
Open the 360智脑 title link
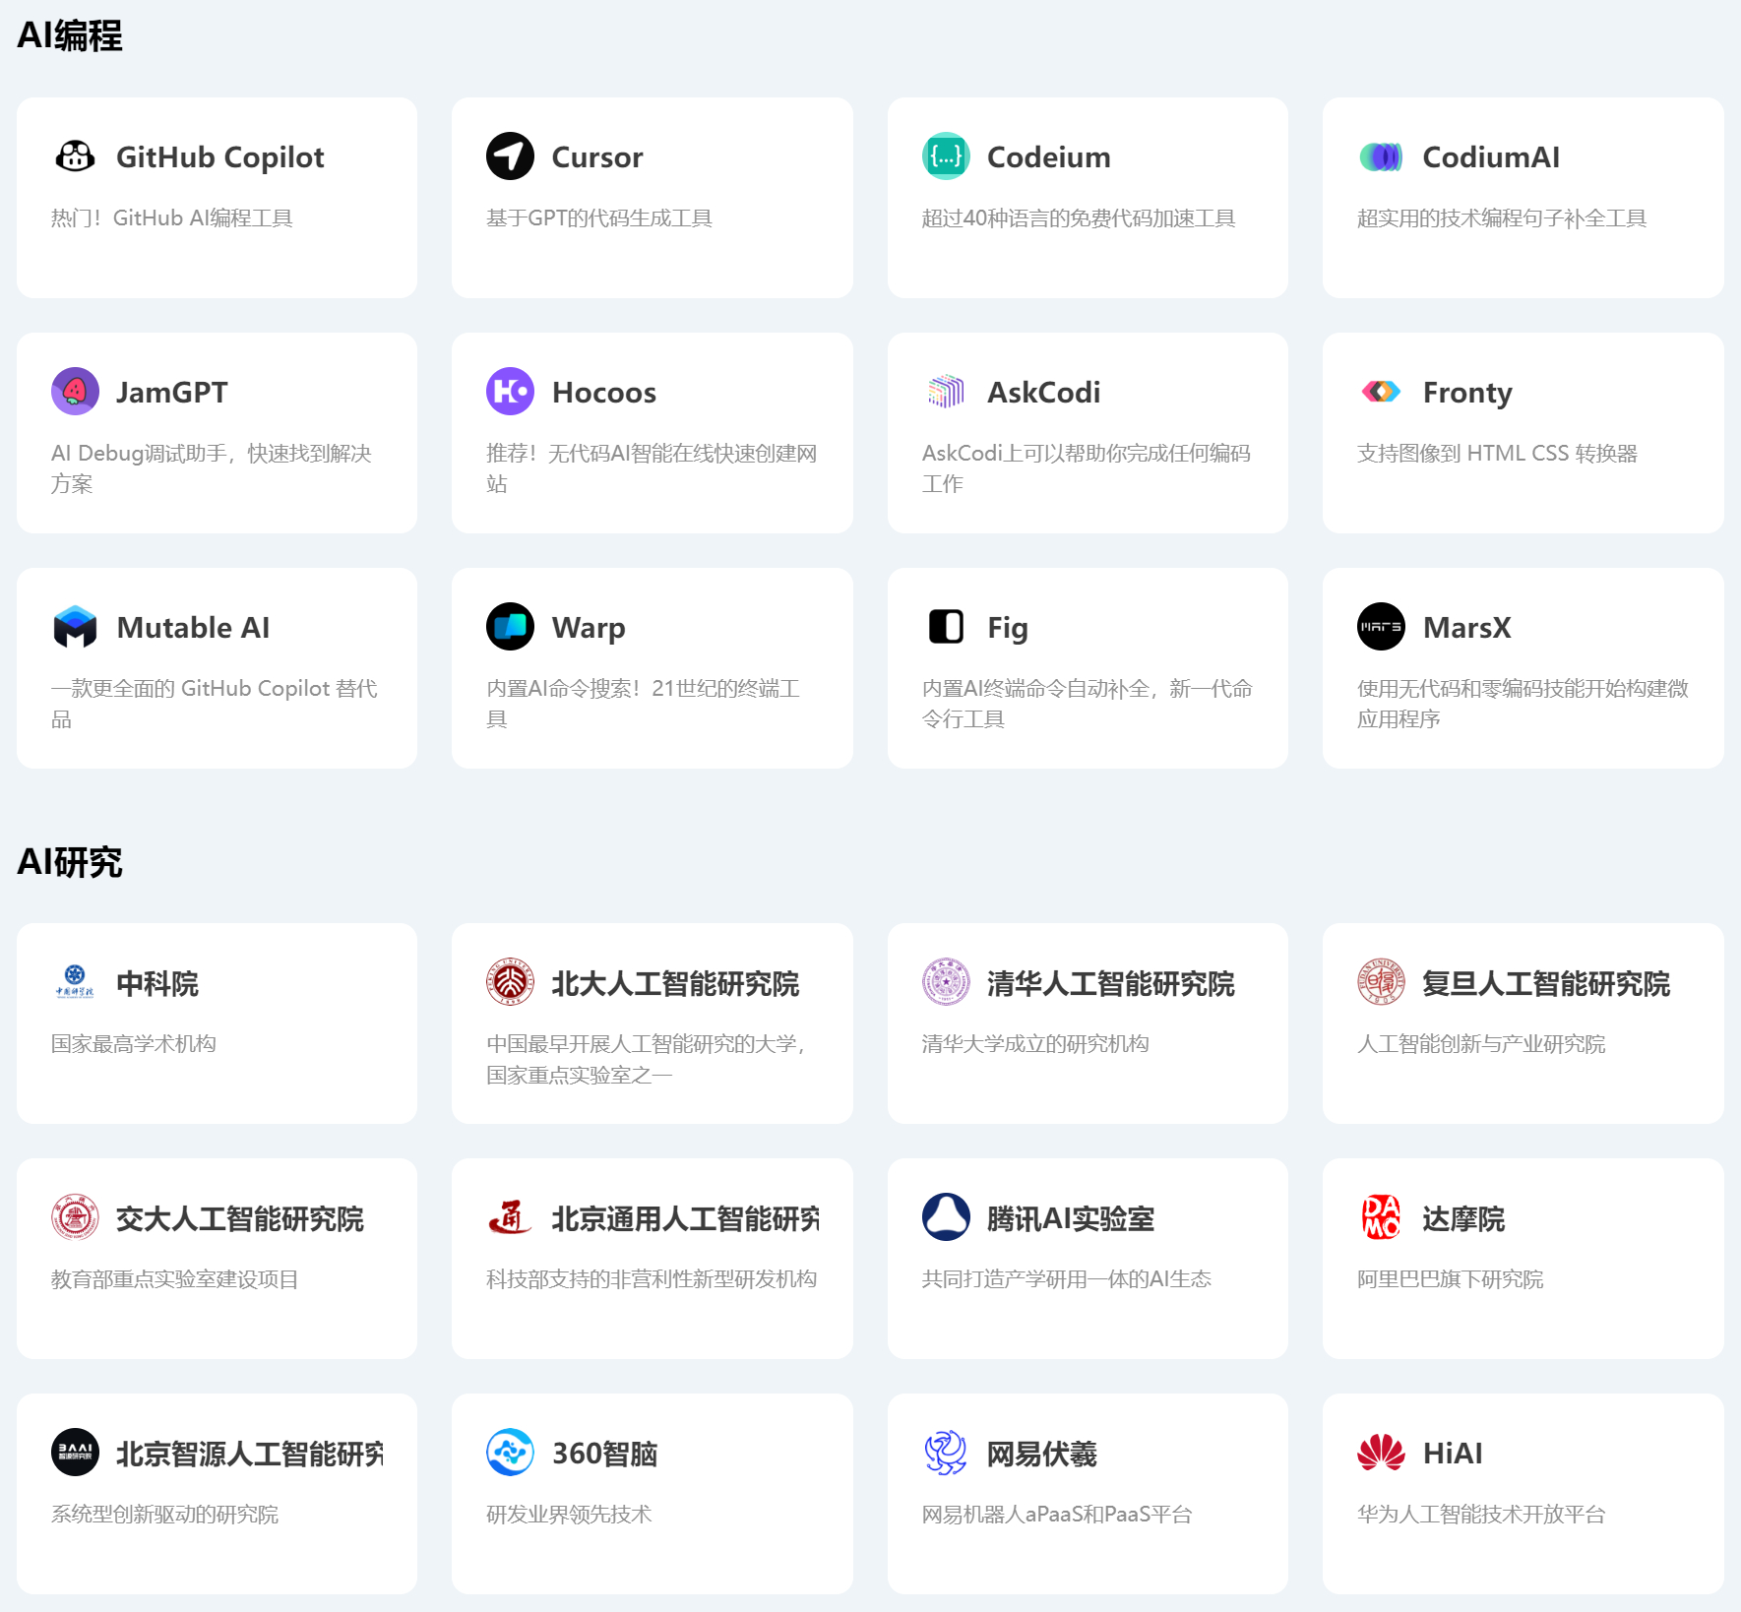tap(604, 1454)
